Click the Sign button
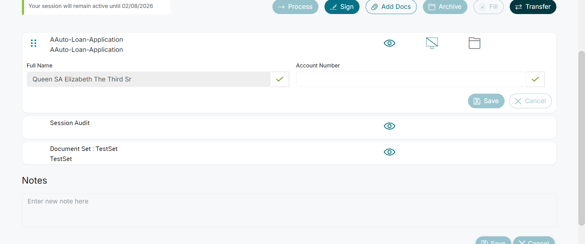The width and height of the screenshot is (585, 244). coord(342,7)
